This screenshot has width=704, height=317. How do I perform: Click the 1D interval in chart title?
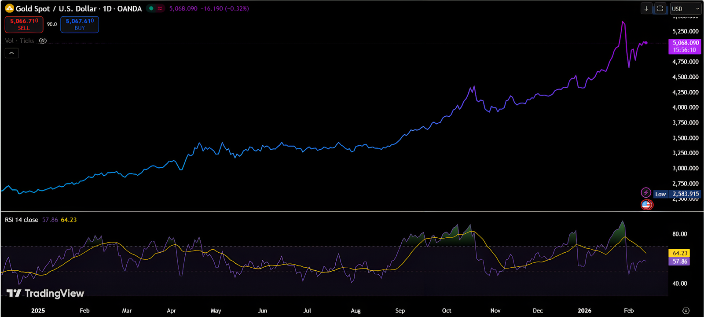(107, 9)
